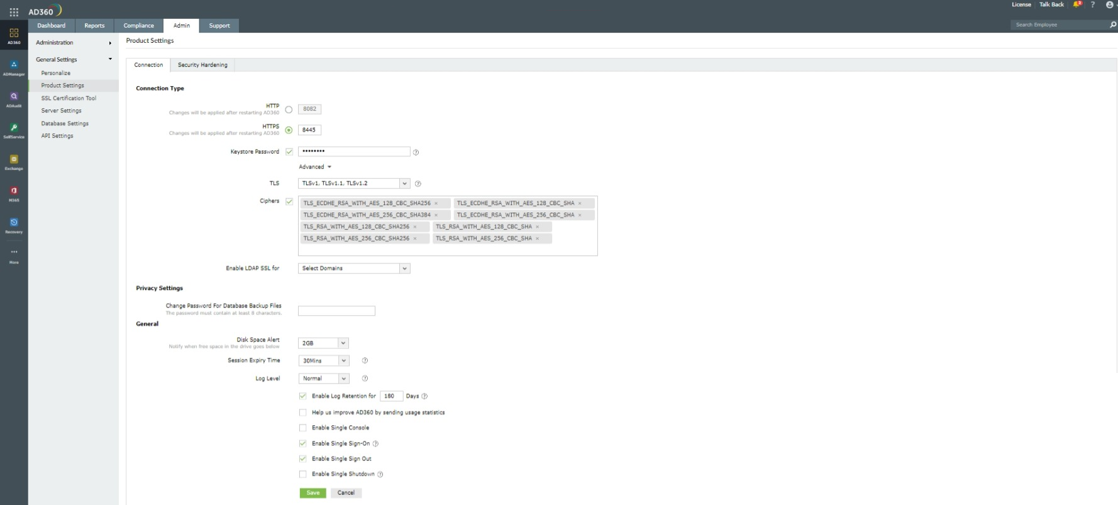This screenshot has width=1118, height=505.
Task: Click the apps grid icon beside AD360 logo
Action: [x=14, y=12]
